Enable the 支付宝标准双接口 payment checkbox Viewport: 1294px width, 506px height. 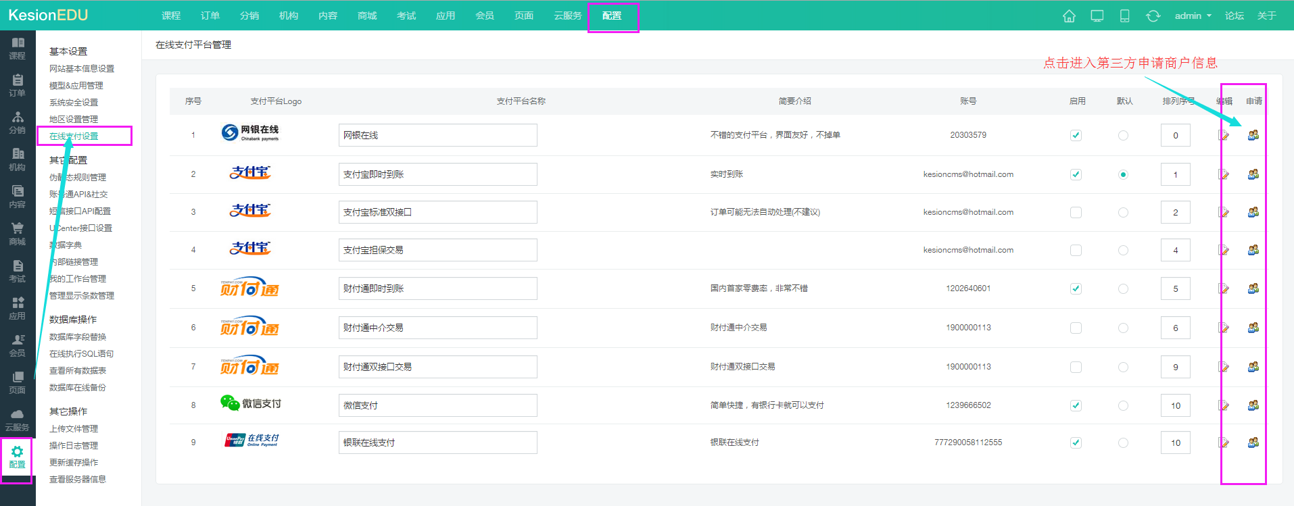pyautogui.click(x=1076, y=212)
